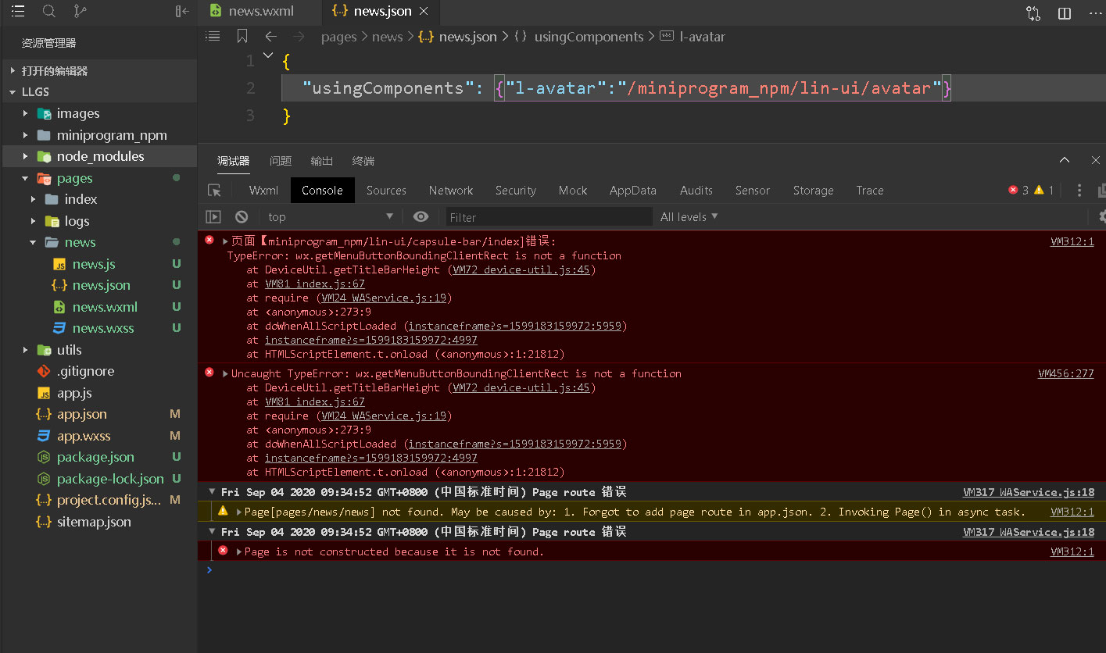Collapse the pages folder
This screenshot has height=653, width=1106.
[x=26, y=178]
